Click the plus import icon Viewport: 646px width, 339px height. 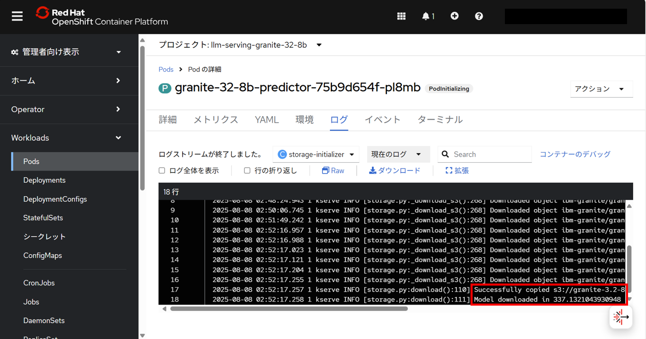(x=455, y=16)
